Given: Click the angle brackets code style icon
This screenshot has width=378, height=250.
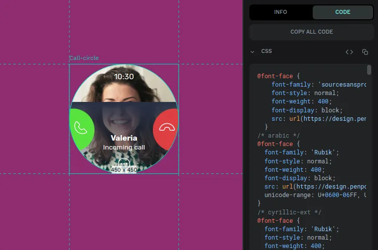Looking at the screenshot, I should coord(349,51).
